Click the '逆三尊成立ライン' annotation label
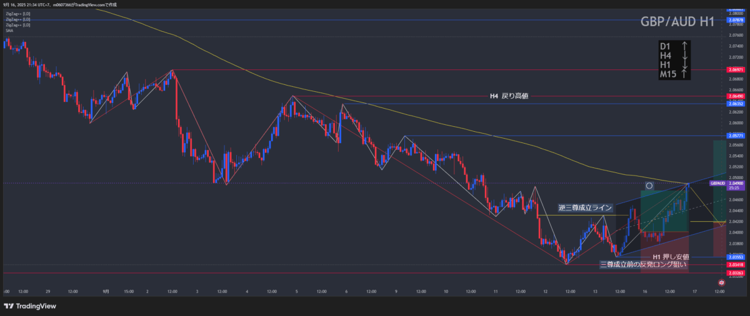750x316 pixels. coord(587,207)
